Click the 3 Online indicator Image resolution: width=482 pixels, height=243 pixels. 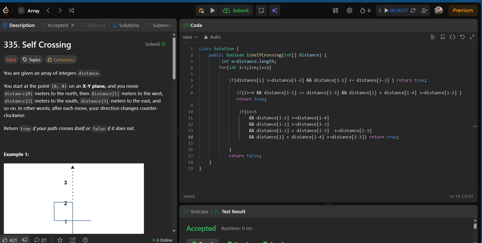click(x=162, y=240)
